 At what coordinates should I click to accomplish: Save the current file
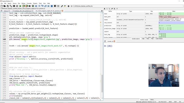(x=8, y=6)
